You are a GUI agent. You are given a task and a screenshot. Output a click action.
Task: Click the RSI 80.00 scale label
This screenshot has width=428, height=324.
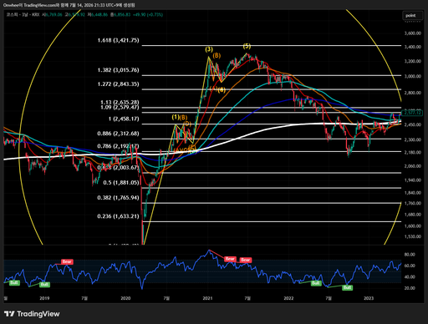[x=410, y=255]
